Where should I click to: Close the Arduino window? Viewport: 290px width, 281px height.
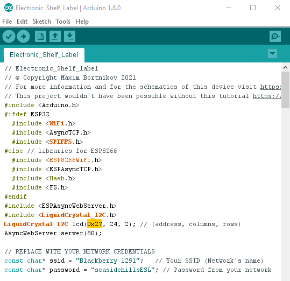(x=278, y=8)
